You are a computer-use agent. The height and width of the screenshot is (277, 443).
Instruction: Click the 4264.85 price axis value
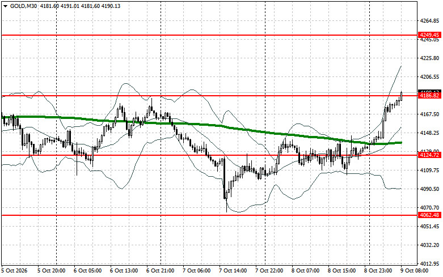(x=430, y=21)
